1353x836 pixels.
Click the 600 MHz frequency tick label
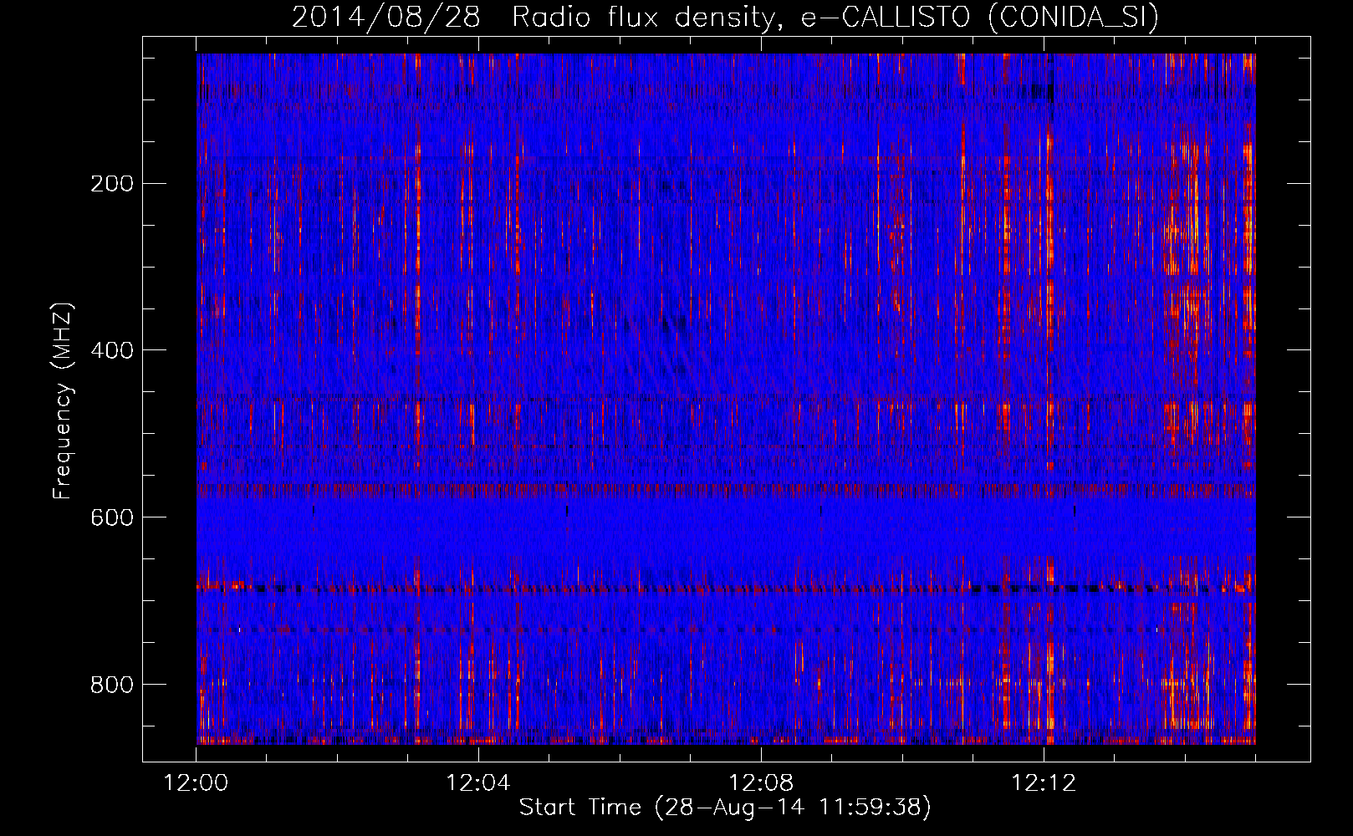pyautogui.click(x=111, y=517)
